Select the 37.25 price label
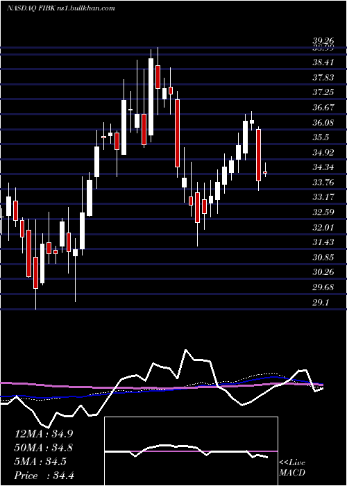This screenshot has width=347, height=486. tap(323, 92)
